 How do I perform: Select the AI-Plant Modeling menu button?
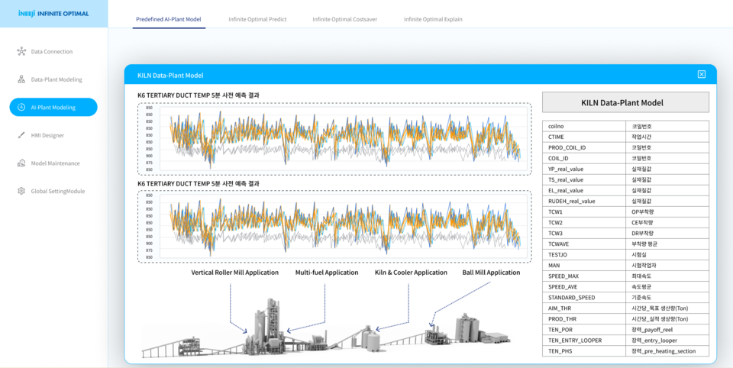click(x=53, y=107)
